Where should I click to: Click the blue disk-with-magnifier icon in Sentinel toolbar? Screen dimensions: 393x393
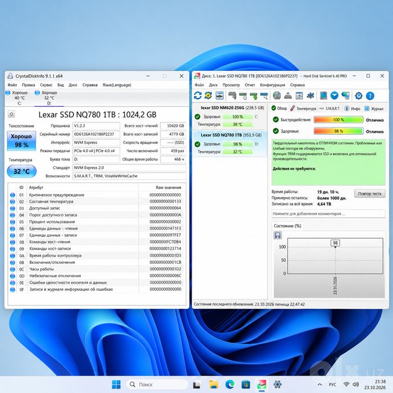264,96
